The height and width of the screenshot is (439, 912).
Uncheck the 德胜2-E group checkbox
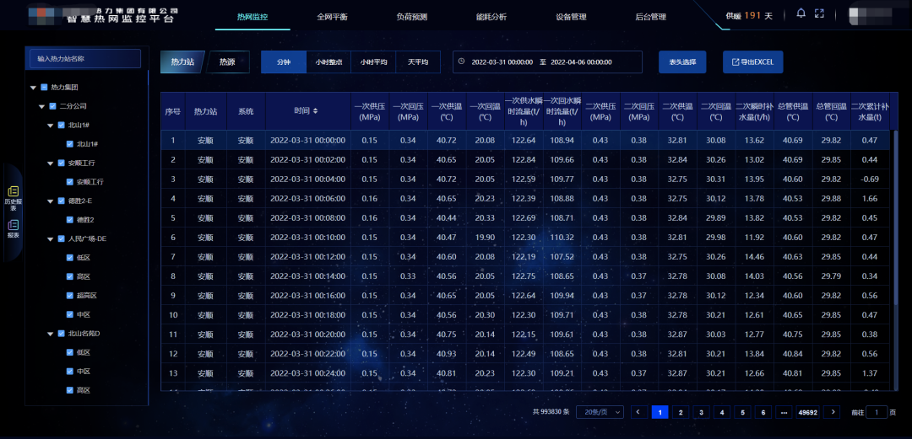[61, 201]
